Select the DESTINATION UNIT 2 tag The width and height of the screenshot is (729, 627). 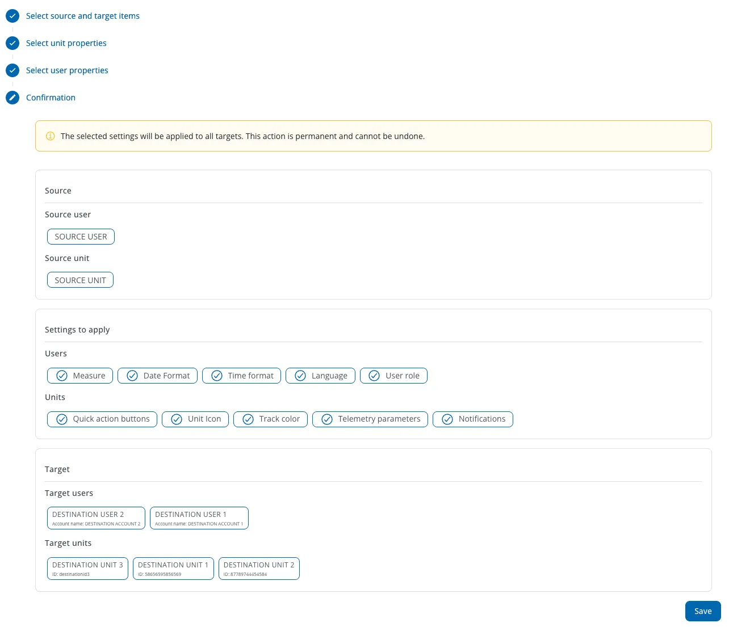click(x=259, y=569)
